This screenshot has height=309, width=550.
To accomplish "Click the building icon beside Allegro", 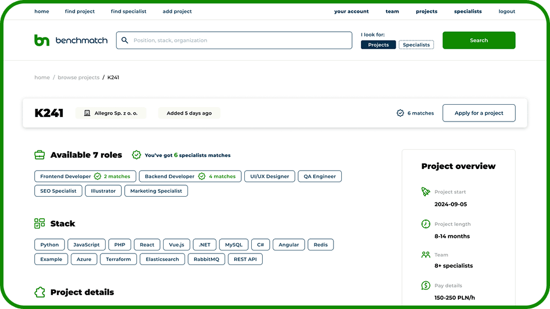I will 87,113.
